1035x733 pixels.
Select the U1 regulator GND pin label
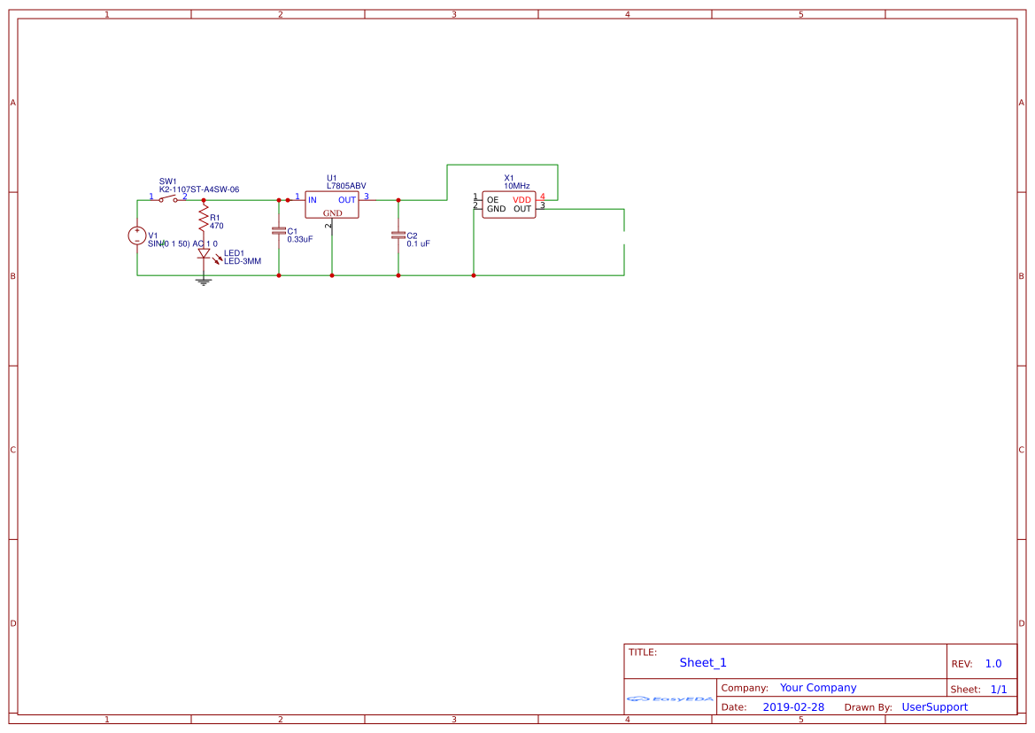click(x=332, y=213)
